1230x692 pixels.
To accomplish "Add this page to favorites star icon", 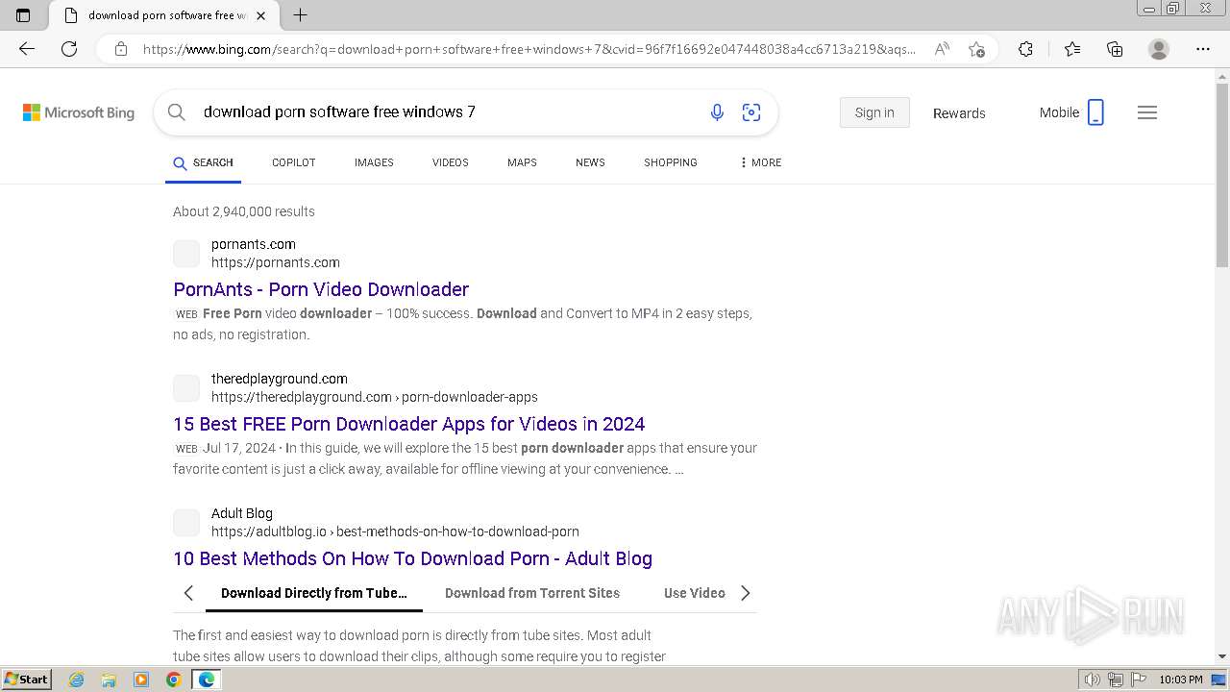I will [976, 49].
